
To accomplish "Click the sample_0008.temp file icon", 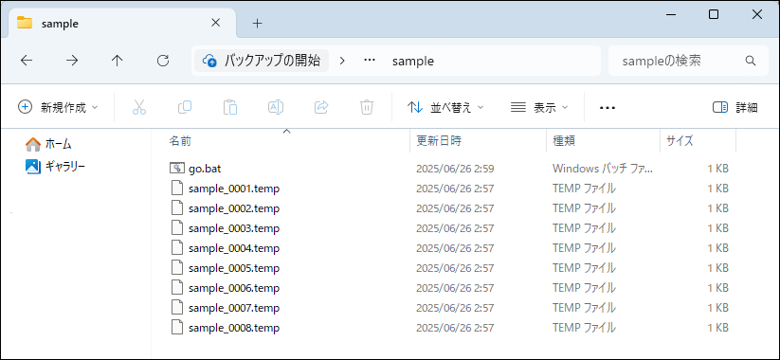I will click(177, 328).
